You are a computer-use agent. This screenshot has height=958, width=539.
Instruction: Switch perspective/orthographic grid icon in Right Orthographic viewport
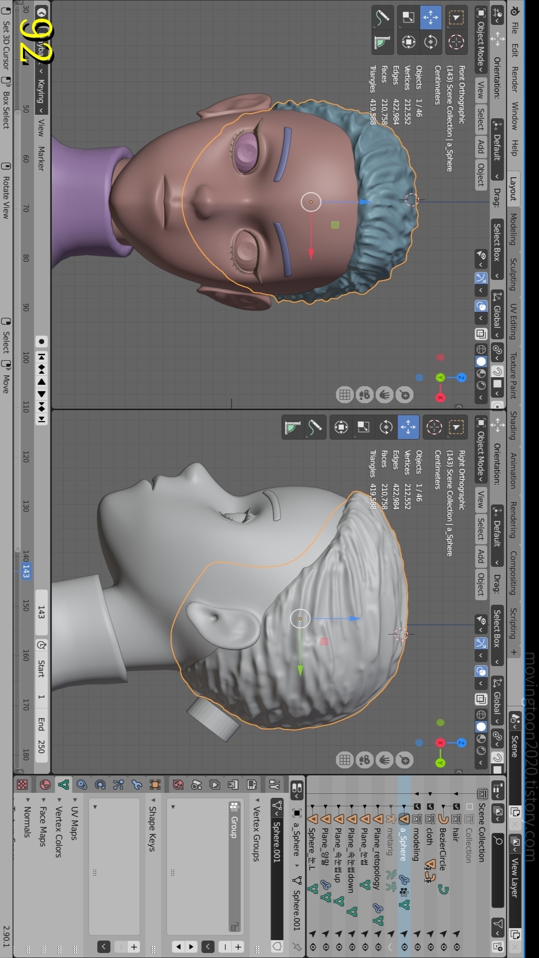[345, 760]
